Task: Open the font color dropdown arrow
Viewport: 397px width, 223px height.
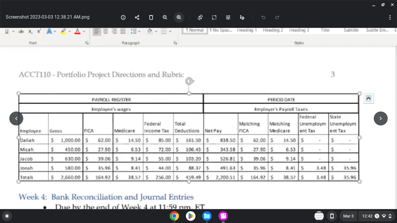Action: [84, 31]
